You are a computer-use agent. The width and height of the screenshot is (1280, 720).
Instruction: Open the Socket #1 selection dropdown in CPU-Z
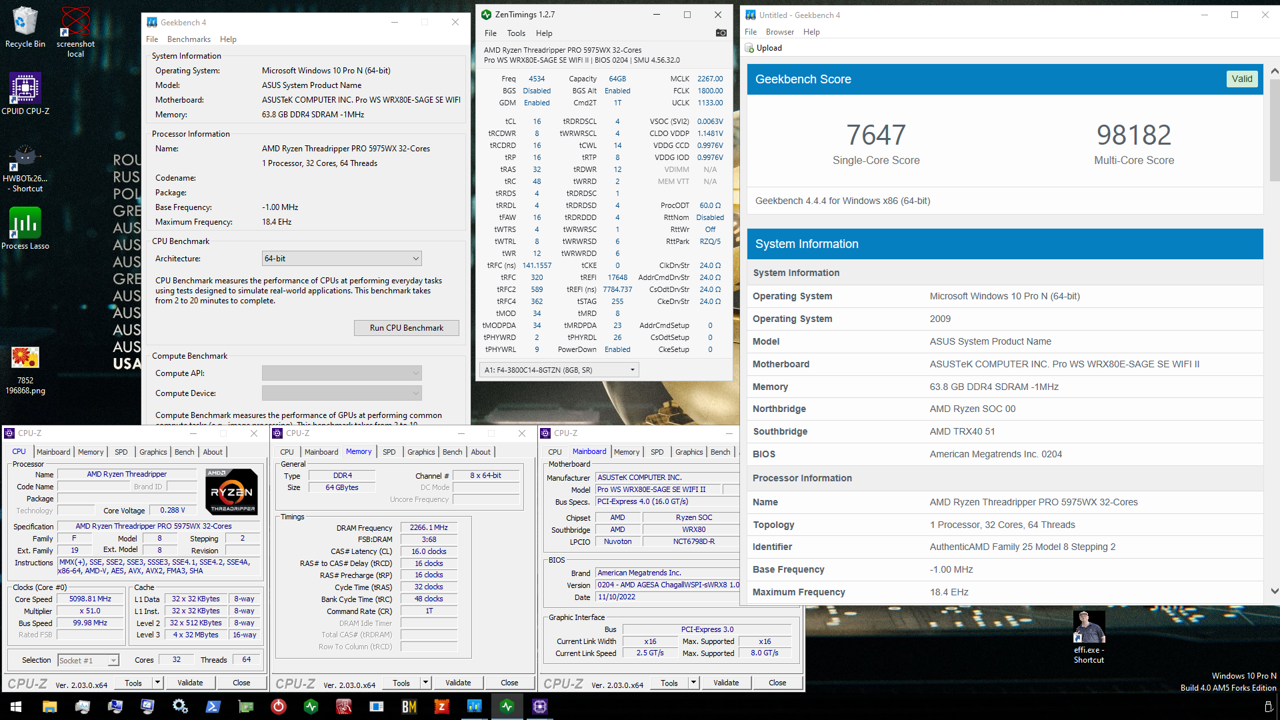click(88, 660)
